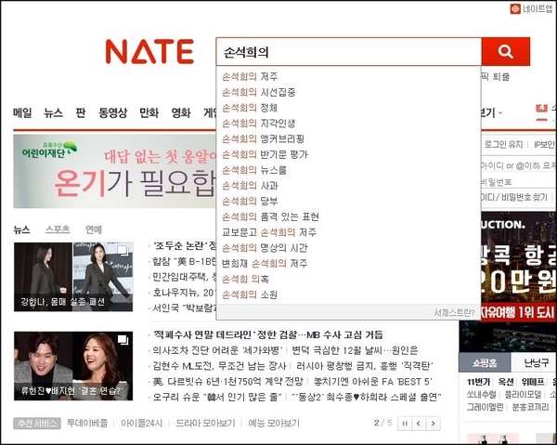Select the 쇼핑홈 shopping tab
The width and height of the screenshot is (557, 445).
[485, 362]
